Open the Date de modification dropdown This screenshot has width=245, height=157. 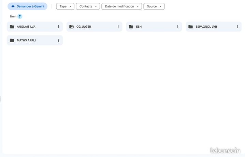pos(122,6)
